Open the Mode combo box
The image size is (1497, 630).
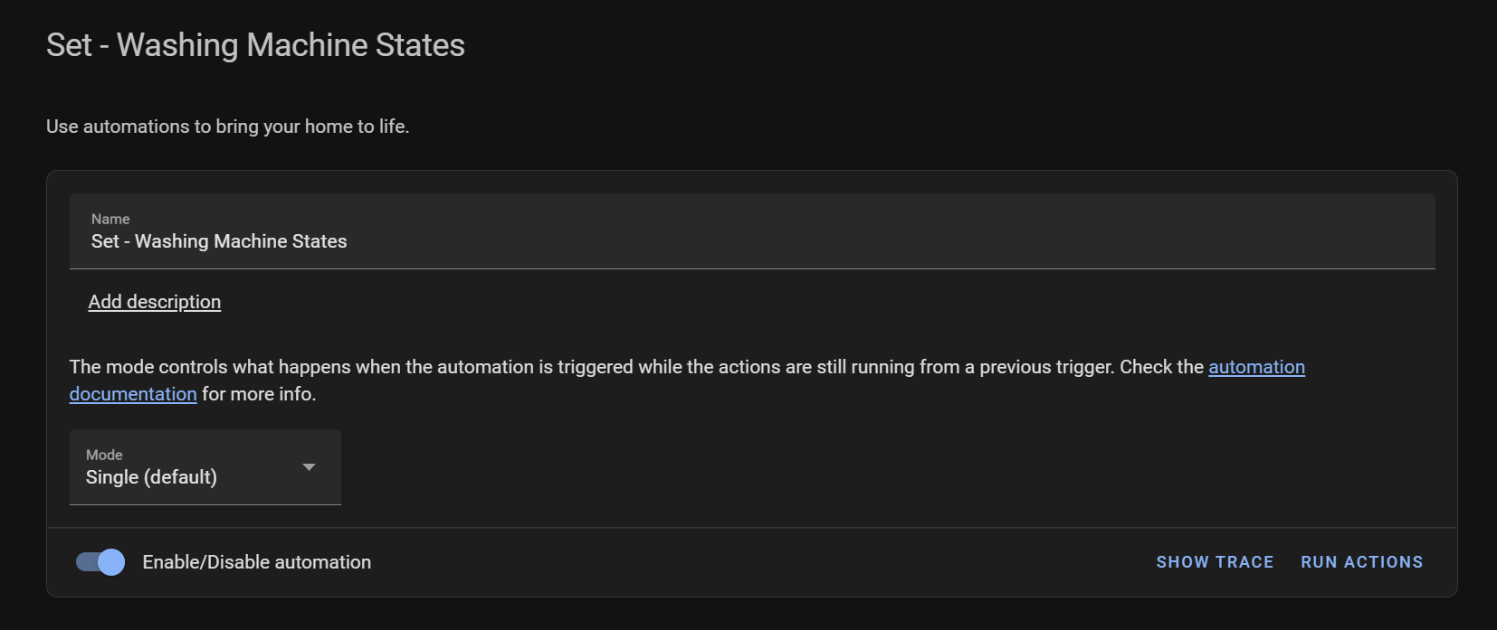pos(205,467)
